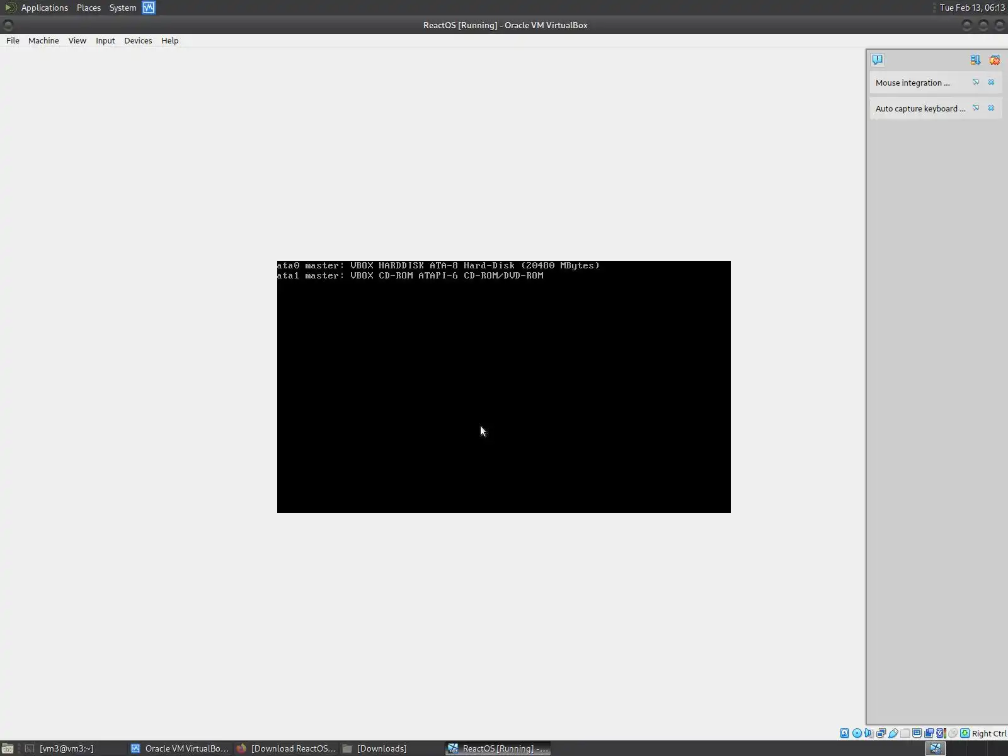Open the Input menu
The image size is (1008, 756).
(105, 40)
